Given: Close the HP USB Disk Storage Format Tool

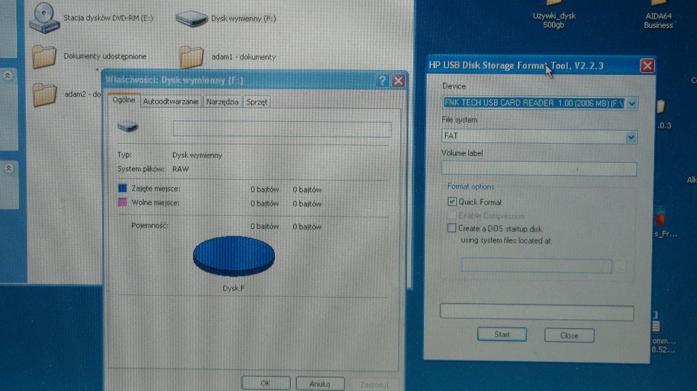Looking at the screenshot, I should (647, 66).
